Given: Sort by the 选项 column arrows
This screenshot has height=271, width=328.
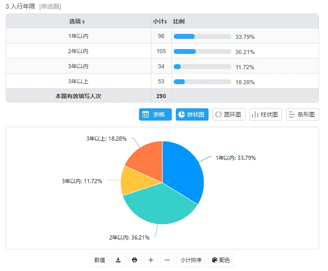Looking at the screenshot, I should pos(83,22).
